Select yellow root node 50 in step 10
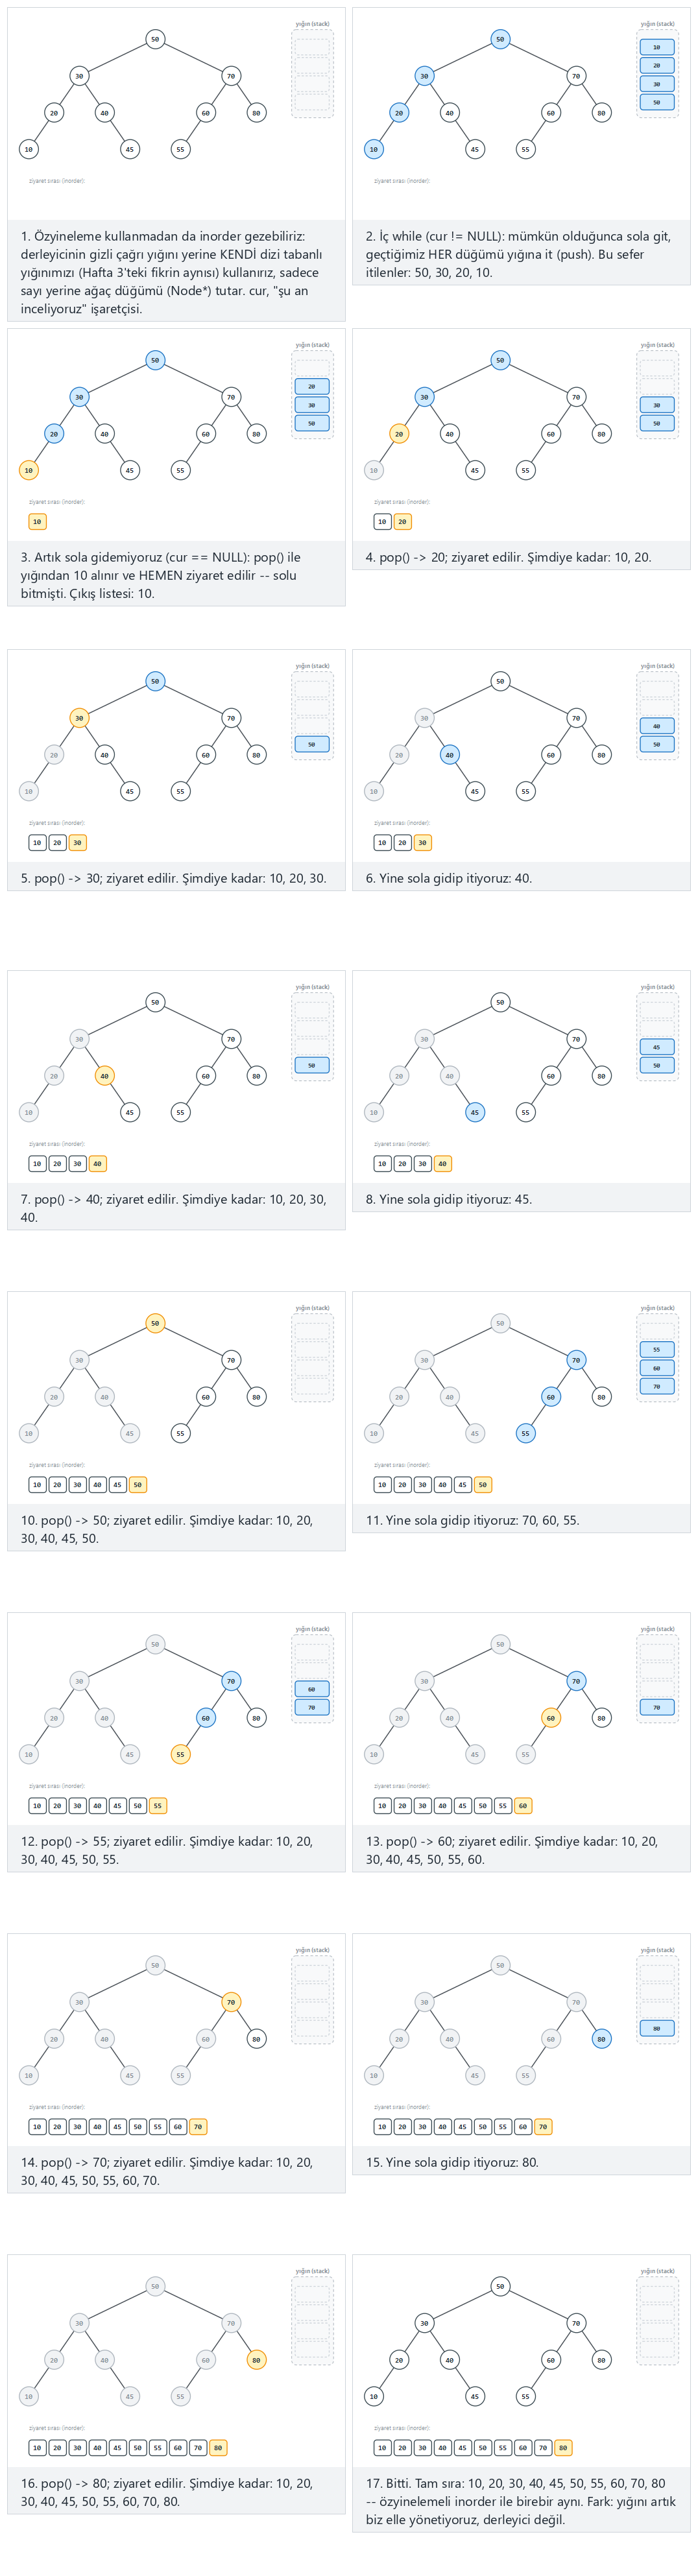This screenshot has height=2576, width=698. pyautogui.click(x=155, y=1323)
